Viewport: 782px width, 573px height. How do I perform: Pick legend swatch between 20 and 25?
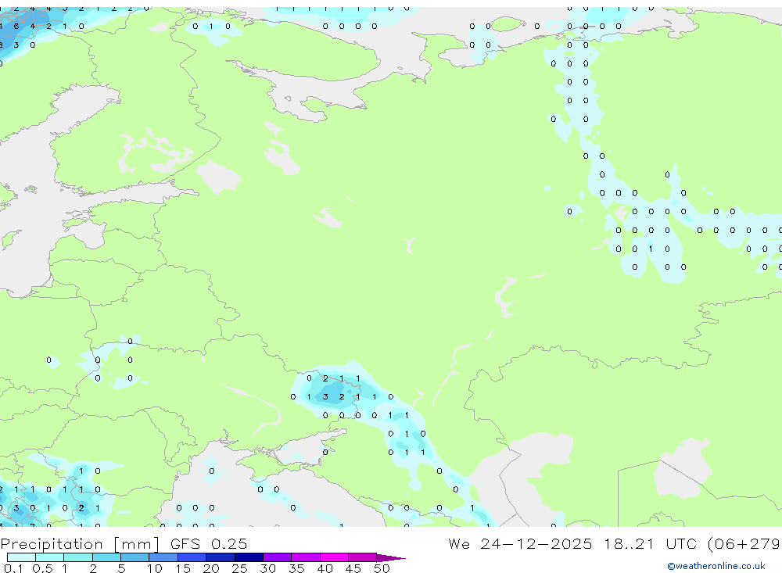click(221, 557)
